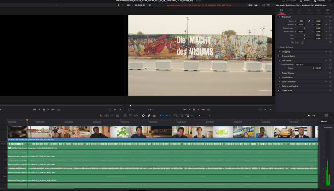This screenshot has height=191, width=334.
Task: Click the Replace Clip toolbar icon
Action: tap(136, 116)
